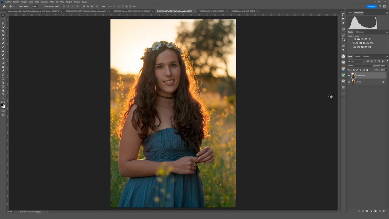Toggle visibility of the Fondo layer
Image resolution: width=389 pixels, height=219 pixels.
349,82
